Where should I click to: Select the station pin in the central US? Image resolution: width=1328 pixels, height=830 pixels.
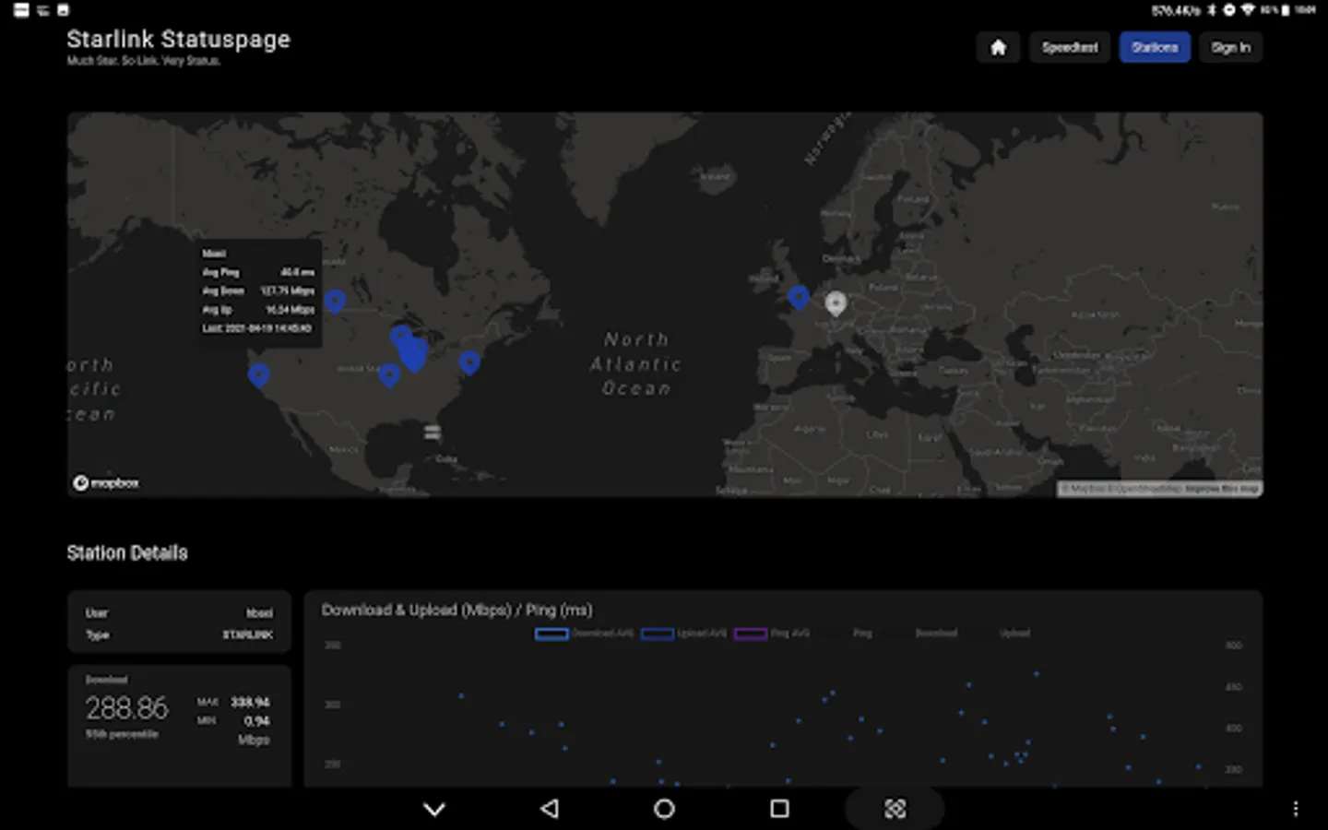click(389, 374)
